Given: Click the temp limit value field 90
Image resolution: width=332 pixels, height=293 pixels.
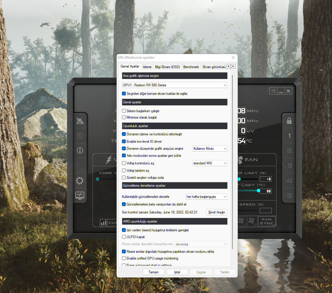Looking at the screenshot, I should coord(266,191).
